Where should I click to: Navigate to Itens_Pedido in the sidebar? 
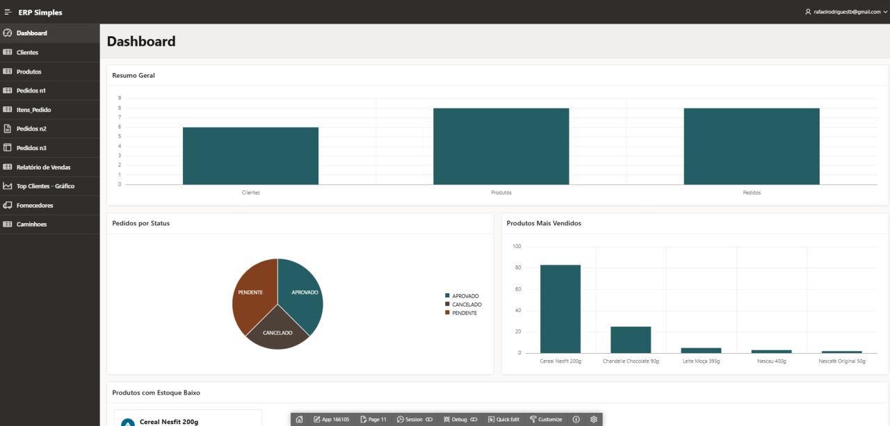(x=50, y=110)
